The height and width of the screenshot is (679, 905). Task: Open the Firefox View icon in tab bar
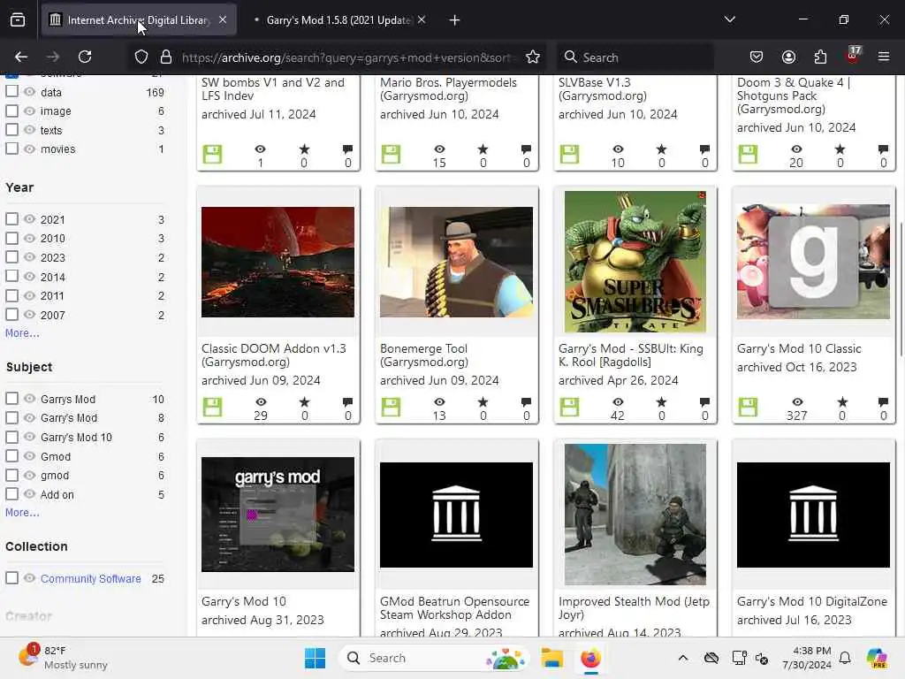point(18,20)
